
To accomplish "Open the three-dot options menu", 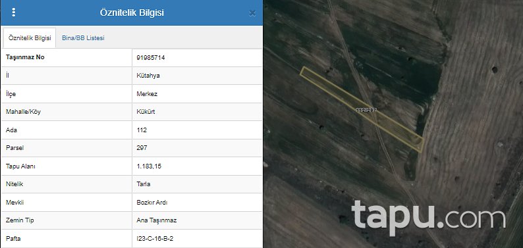I will pyautogui.click(x=13, y=12).
